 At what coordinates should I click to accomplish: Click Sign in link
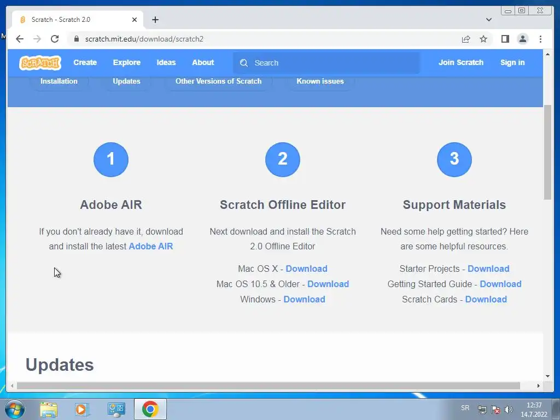[x=512, y=62]
